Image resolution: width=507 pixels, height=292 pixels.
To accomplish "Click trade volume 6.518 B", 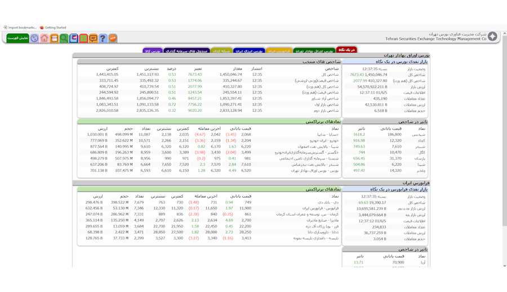I will click(x=381, y=111).
